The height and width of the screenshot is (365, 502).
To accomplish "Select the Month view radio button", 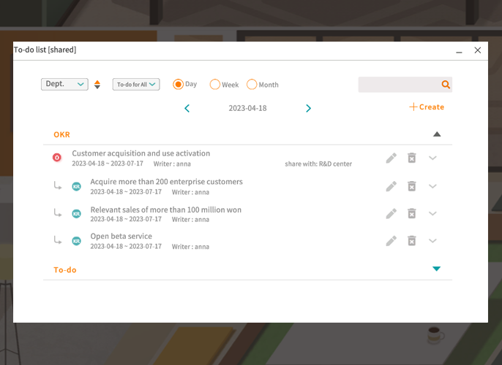I will click(252, 84).
